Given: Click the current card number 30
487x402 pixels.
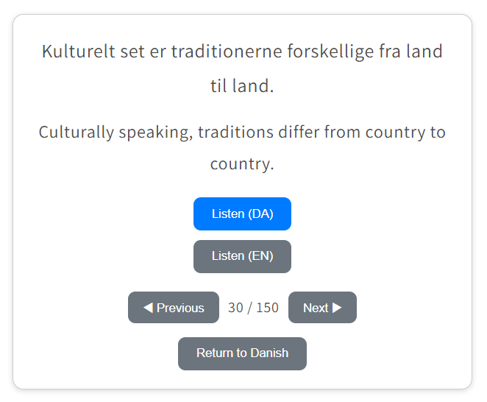Looking at the screenshot, I should tap(235, 308).
